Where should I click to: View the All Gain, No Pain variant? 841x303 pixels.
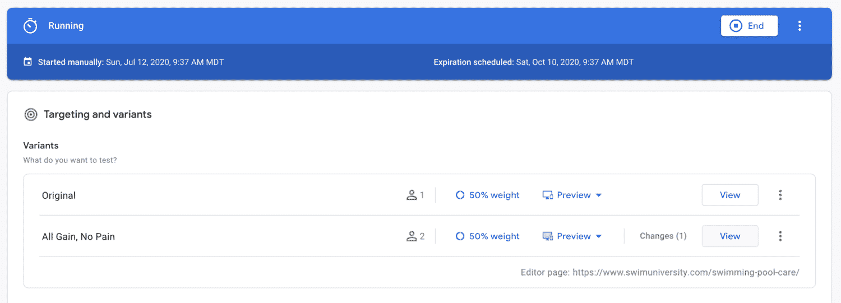coord(730,236)
